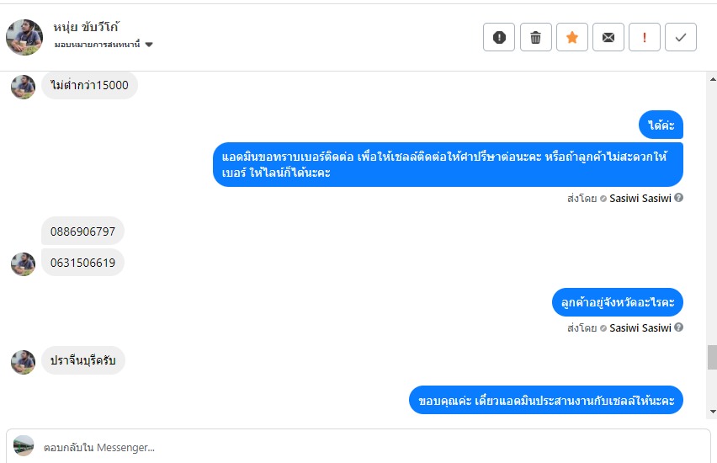Mark conversation as spam with octagon icon
The image size is (717, 463).
tap(499, 37)
